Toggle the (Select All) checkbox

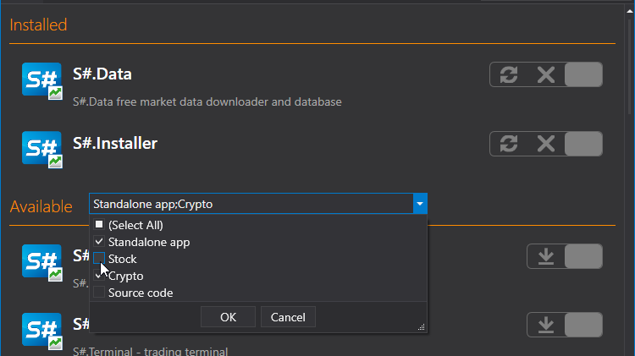(99, 225)
